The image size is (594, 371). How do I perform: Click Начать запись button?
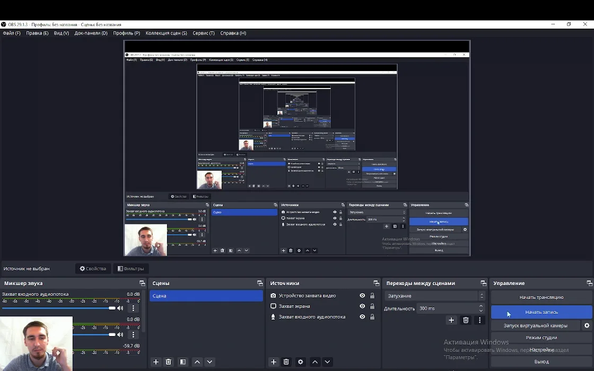[x=541, y=312]
